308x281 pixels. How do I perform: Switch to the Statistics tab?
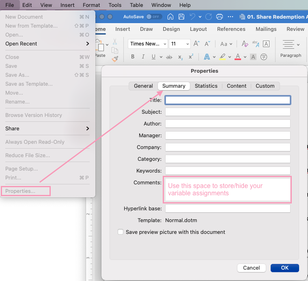[206, 86]
